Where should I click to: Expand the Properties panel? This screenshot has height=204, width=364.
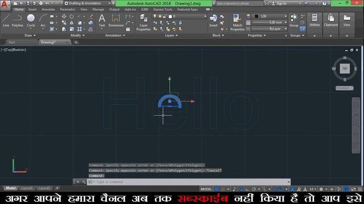(x=257, y=35)
